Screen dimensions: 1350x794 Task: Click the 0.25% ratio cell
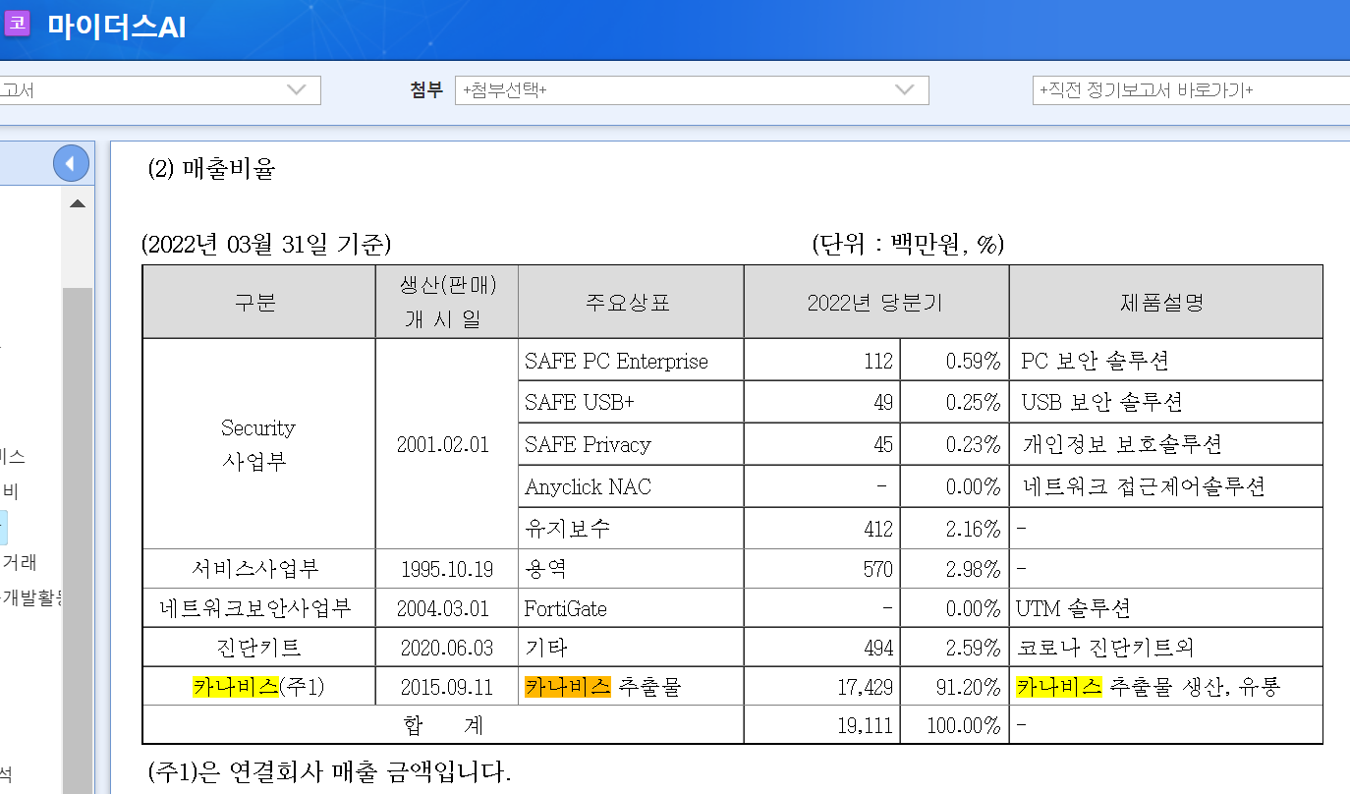click(x=954, y=402)
